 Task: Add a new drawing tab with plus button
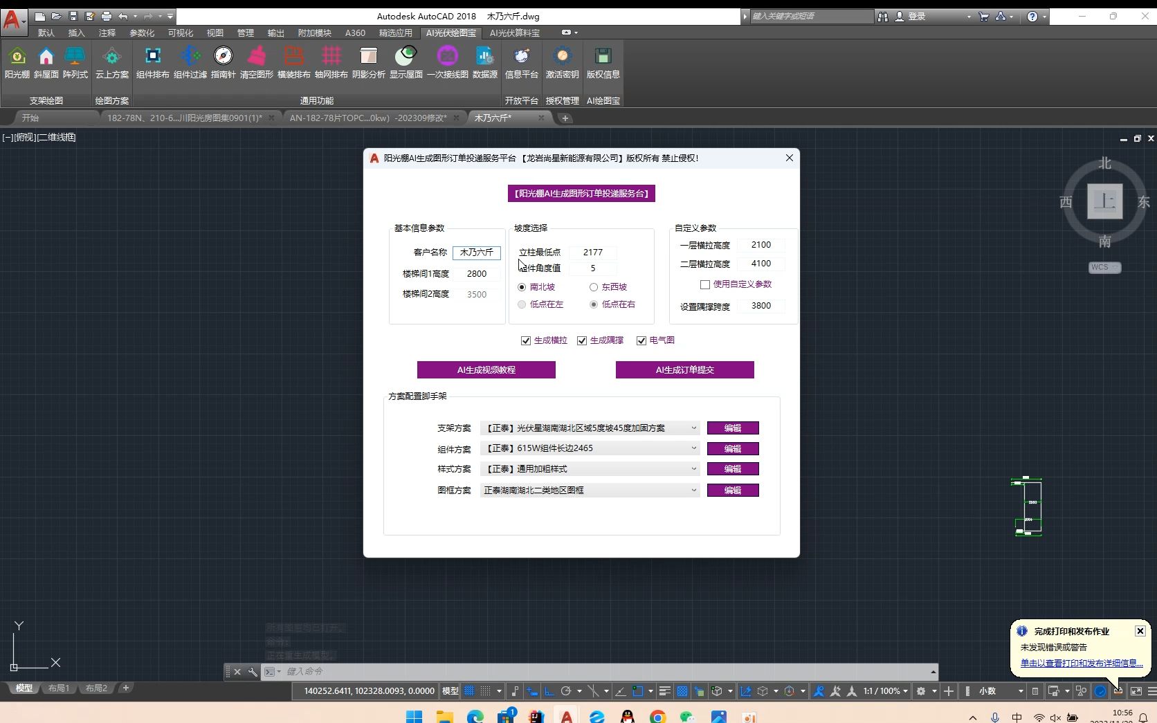click(565, 118)
